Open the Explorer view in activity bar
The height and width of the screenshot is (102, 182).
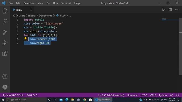5,11
